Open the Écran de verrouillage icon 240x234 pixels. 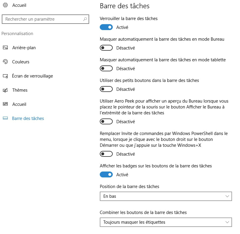pos(5,76)
